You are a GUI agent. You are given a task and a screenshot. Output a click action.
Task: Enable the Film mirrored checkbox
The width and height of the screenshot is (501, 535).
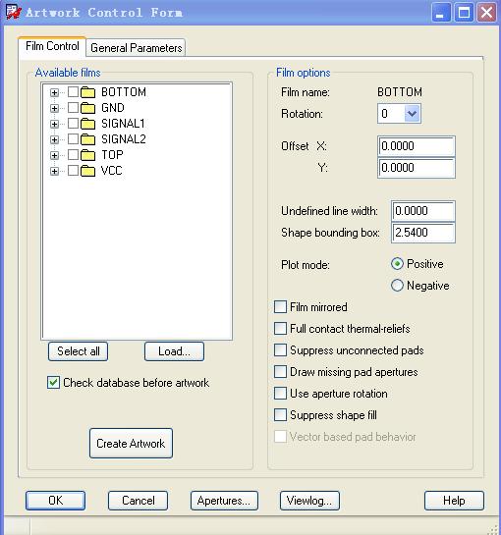click(x=280, y=307)
